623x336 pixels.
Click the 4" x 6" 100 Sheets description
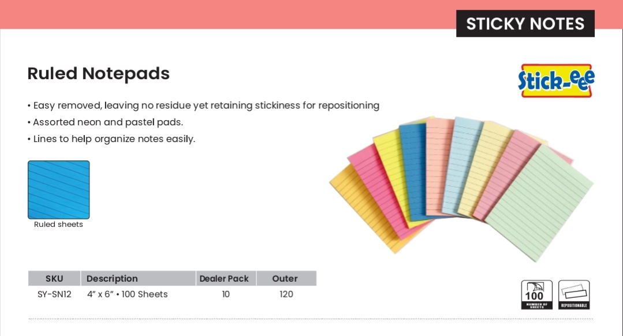click(128, 294)
